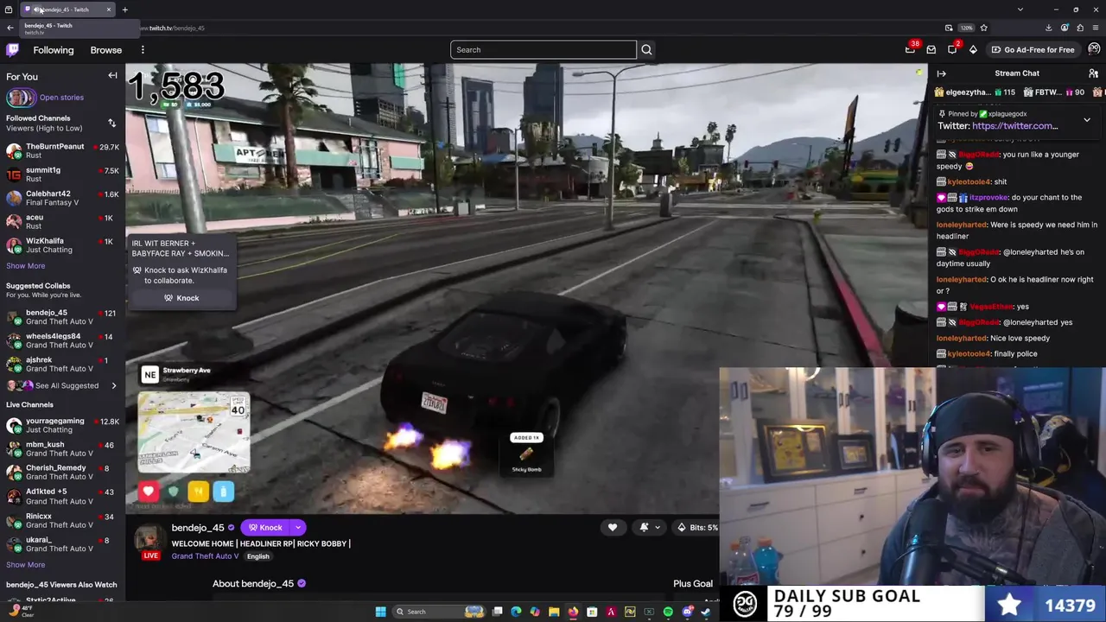Open the pinned Twitter link
Image resolution: width=1106 pixels, height=622 pixels.
tap(1014, 126)
